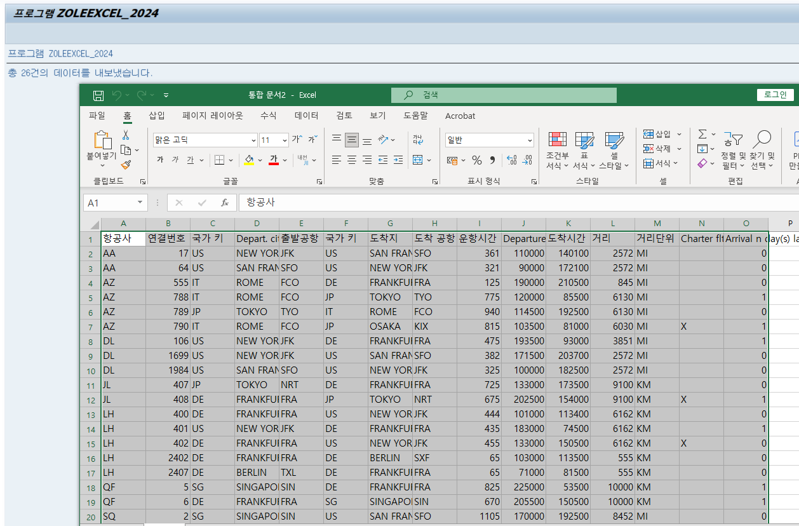Image resolution: width=799 pixels, height=526 pixels.
Task: Switch to the 삽입 (Insert) ribbon tab
Action: point(157,116)
